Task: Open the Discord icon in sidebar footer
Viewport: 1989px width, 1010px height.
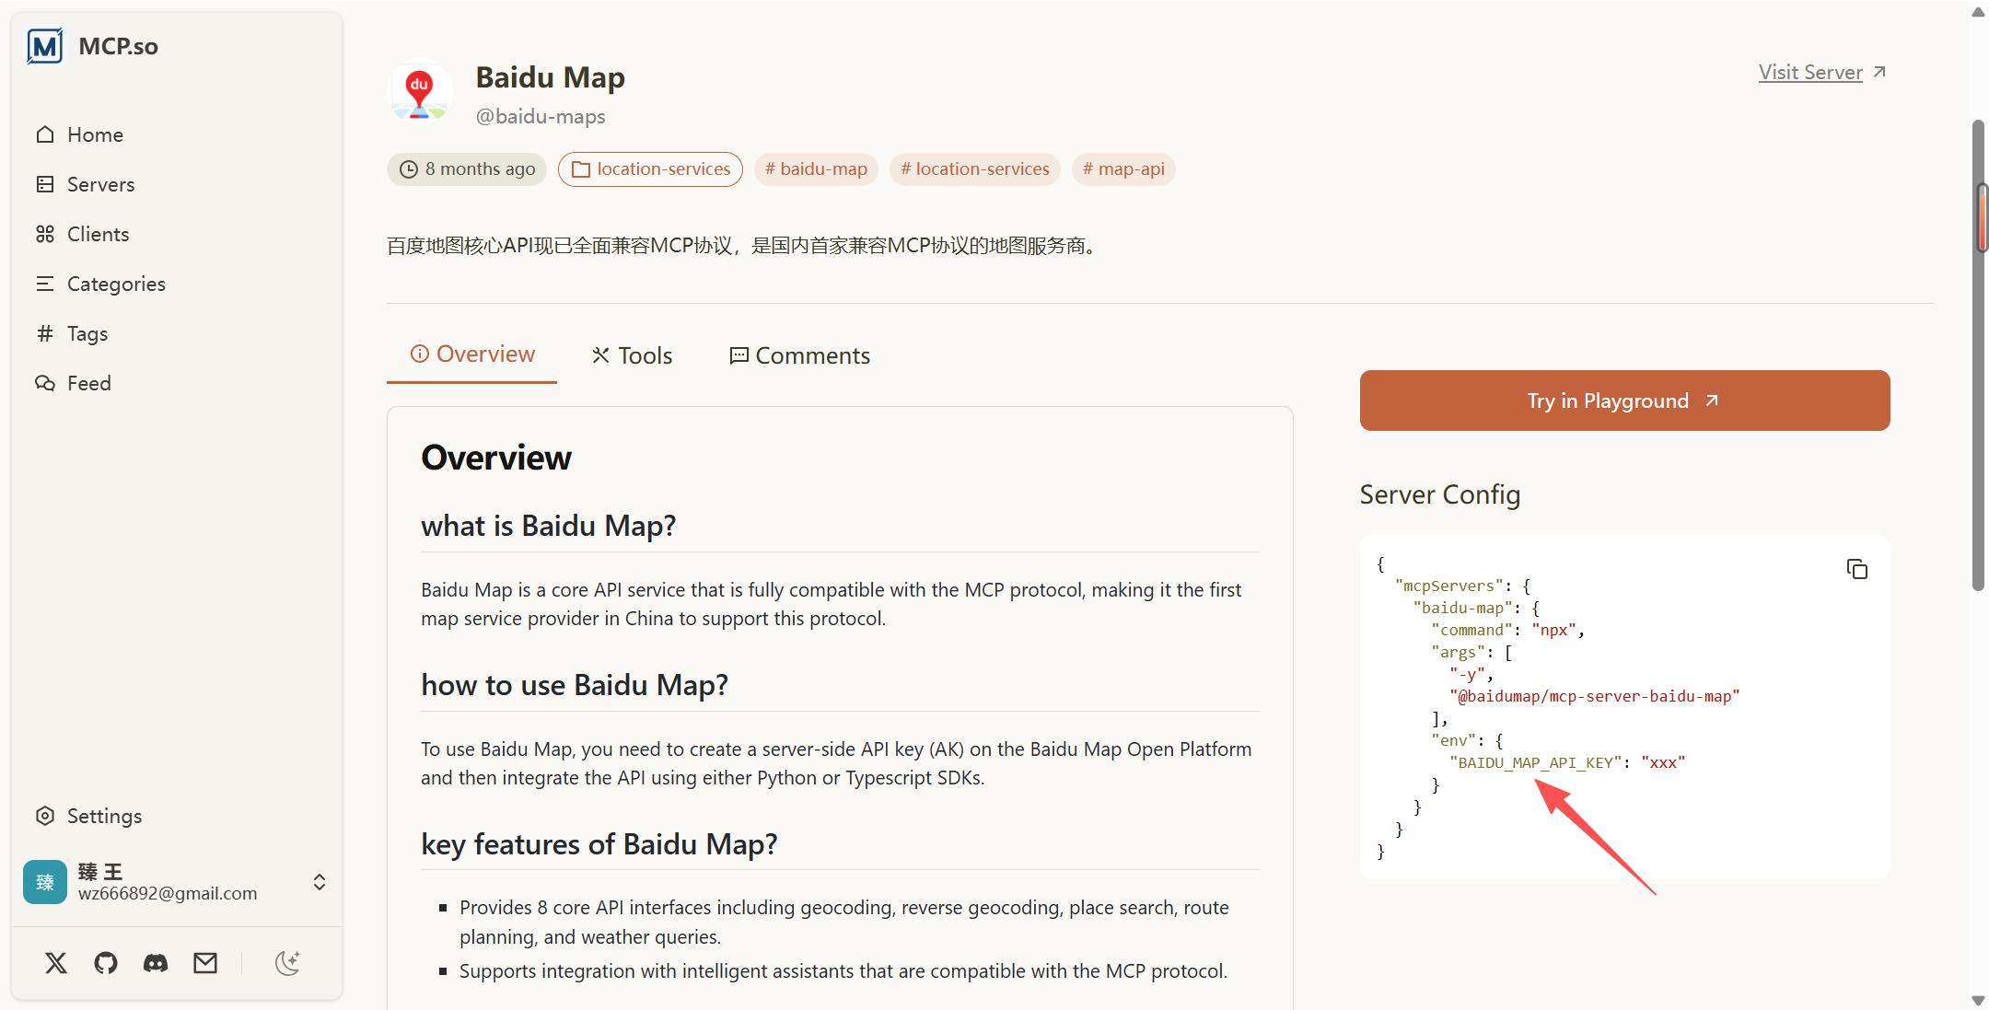Action: 156,963
